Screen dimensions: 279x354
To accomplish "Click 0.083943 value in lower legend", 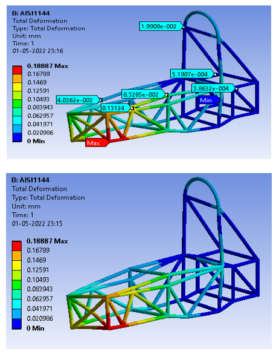I will click(40, 289).
